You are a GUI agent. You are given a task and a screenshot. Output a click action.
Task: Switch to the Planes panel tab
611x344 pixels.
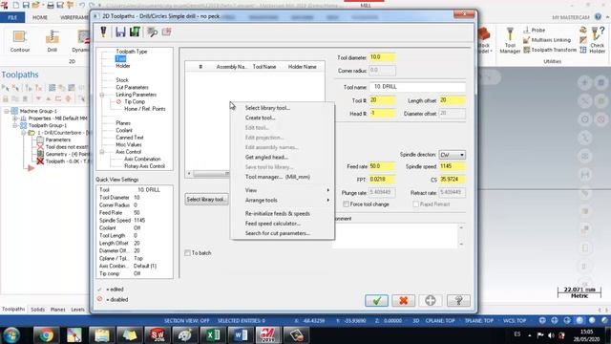(x=57, y=310)
